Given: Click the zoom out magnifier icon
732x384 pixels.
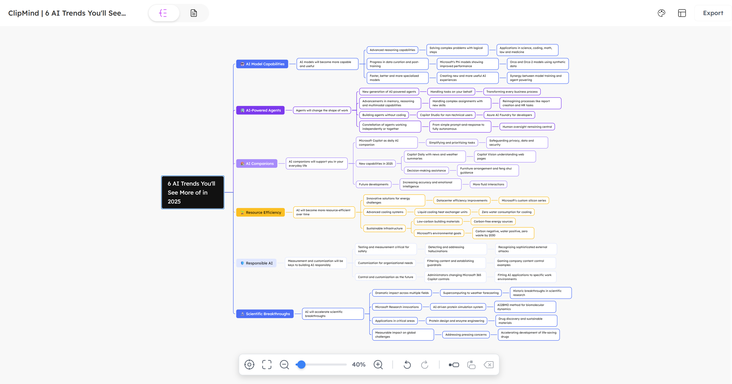Looking at the screenshot, I should [x=284, y=365].
